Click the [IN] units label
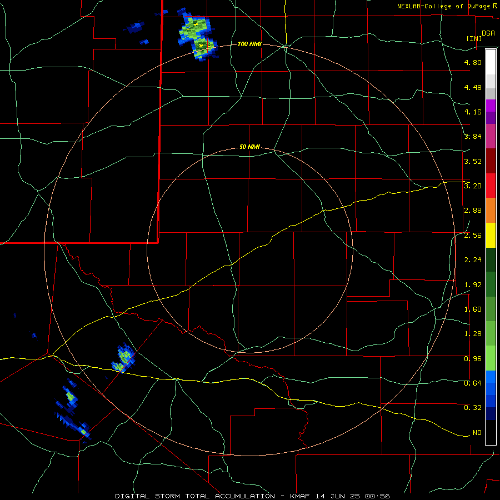 [x=474, y=38]
